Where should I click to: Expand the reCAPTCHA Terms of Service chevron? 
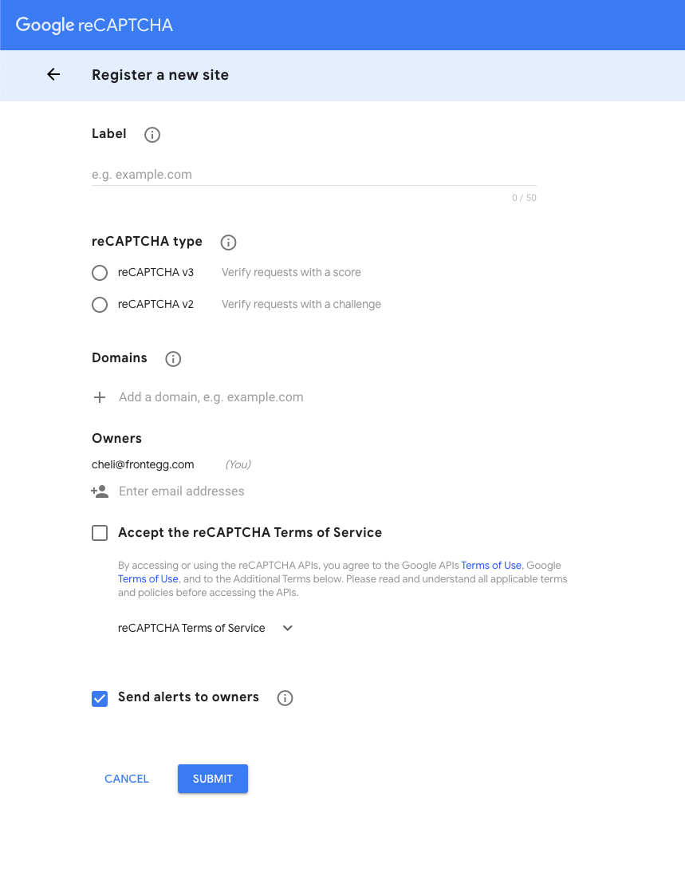click(x=288, y=628)
